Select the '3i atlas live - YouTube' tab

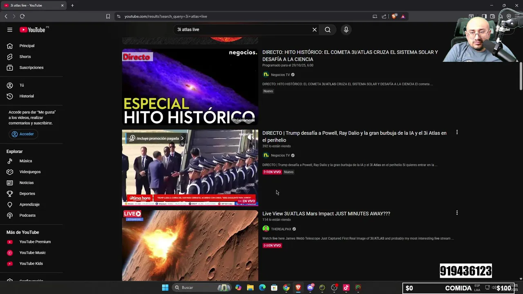(34, 5)
